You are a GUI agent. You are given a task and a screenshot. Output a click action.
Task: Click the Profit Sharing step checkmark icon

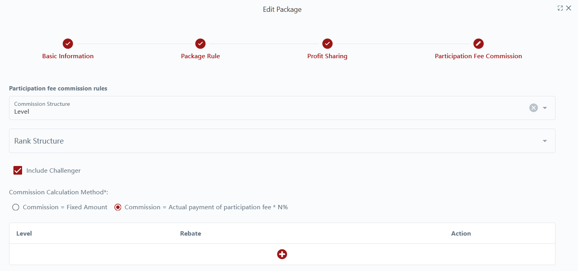pos(327,44)
